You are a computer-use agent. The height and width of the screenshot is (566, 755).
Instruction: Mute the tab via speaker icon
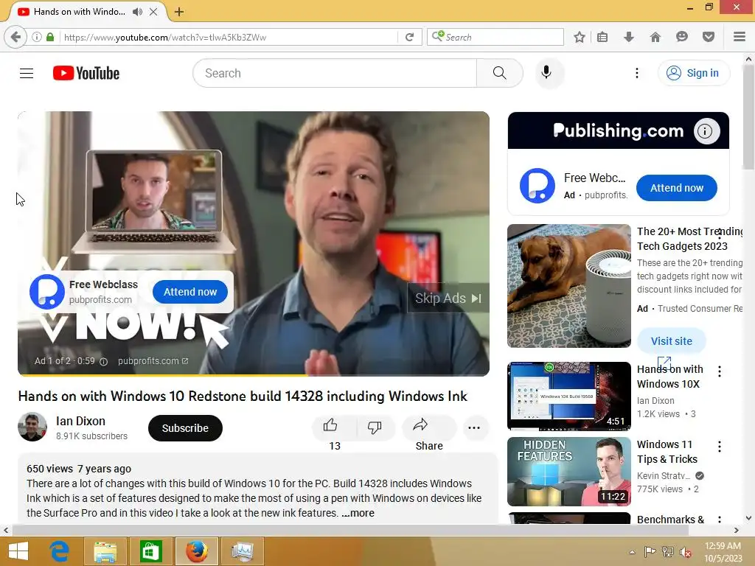click(x=138, y=12)
